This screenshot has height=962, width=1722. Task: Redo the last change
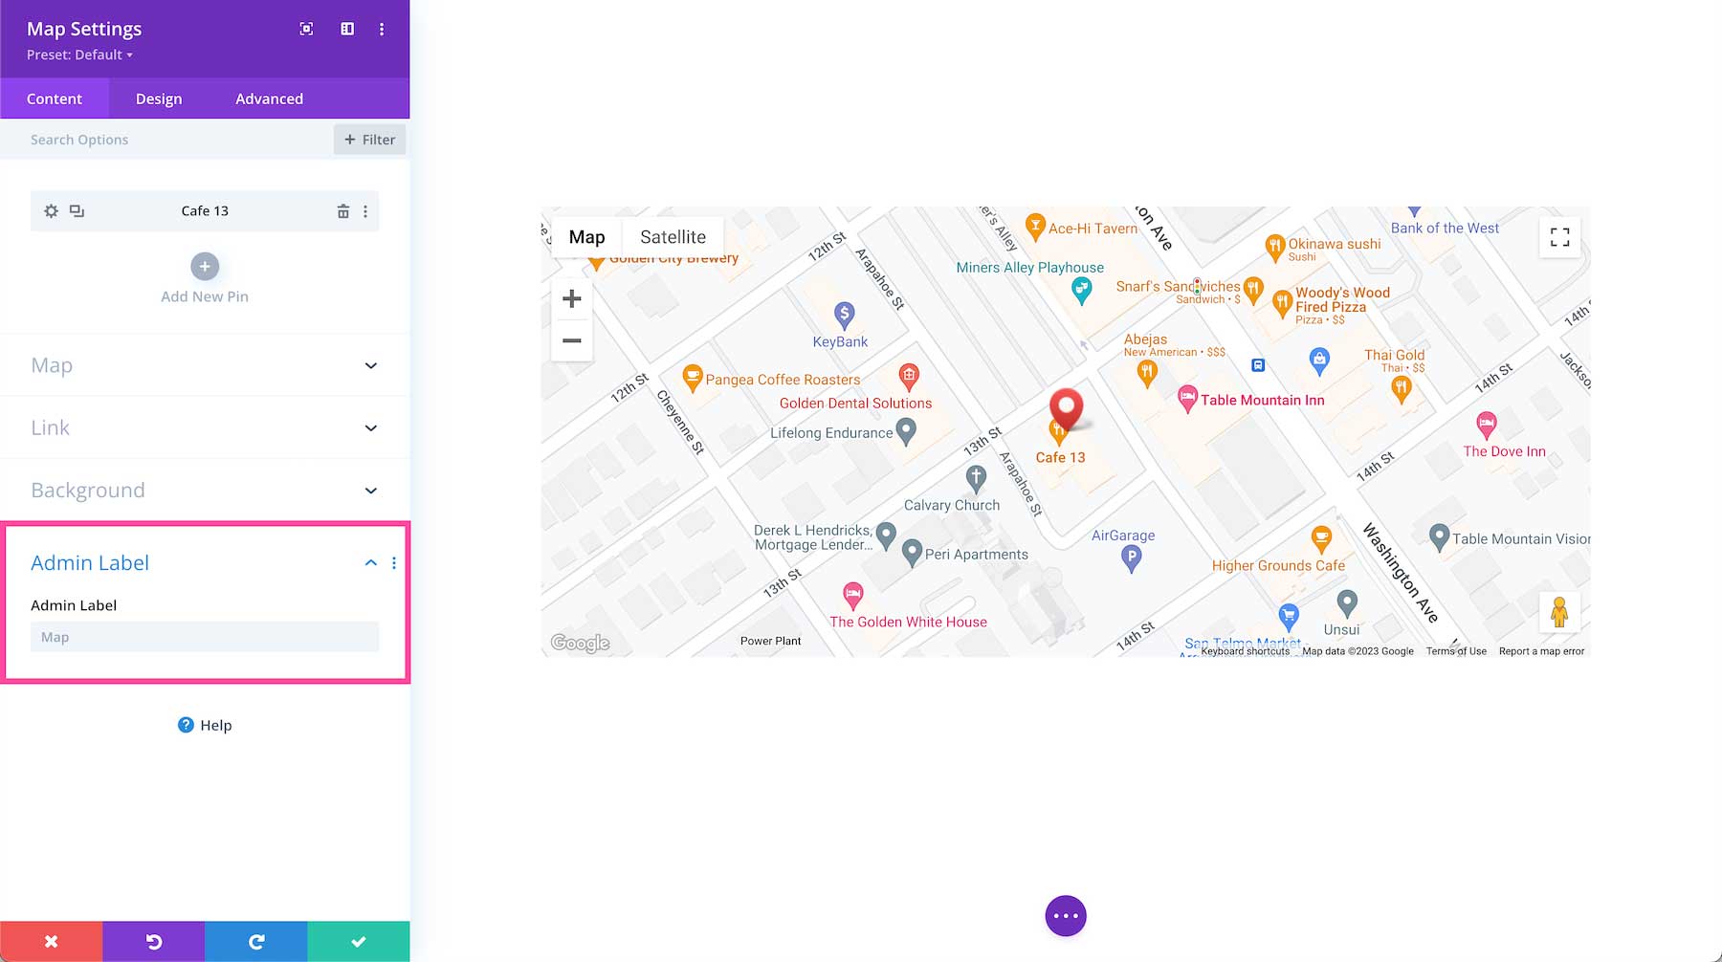(255, 941)
